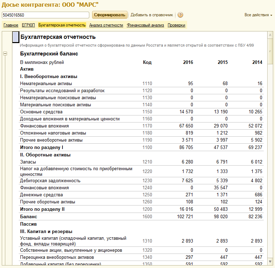Click the Материальные поисковые активы label
This screenshot has width=275, height=268.
55,105
